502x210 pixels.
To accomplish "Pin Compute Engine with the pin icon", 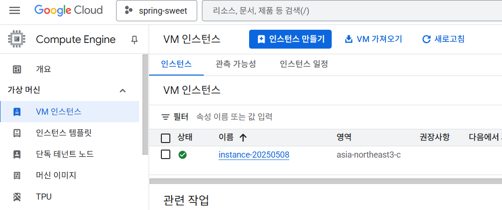I will pos(134,40).
